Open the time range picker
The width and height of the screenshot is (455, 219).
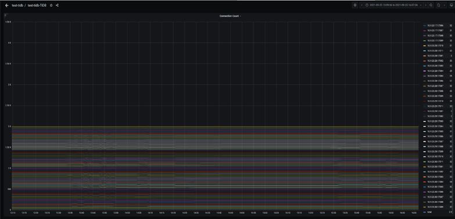click(x=393, y=5)
